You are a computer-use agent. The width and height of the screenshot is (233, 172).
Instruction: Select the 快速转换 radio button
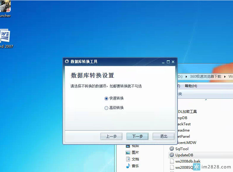(106, 98)
